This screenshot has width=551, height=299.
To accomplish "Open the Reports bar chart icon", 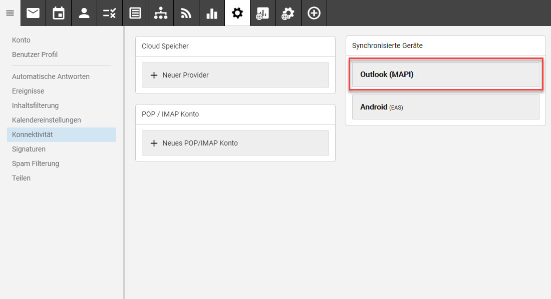I will pyautogui.click(x=212, y=13).
